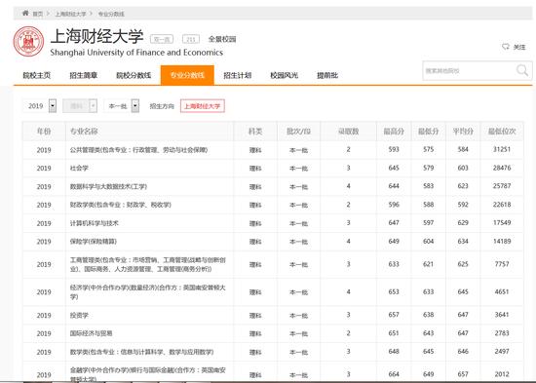
Task: Click the search magnifier icon
Action: 522,70
